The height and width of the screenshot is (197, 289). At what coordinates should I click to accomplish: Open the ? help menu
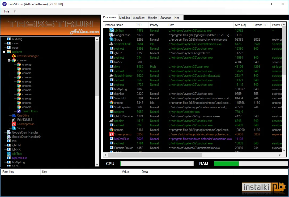(x=15, y=11)
